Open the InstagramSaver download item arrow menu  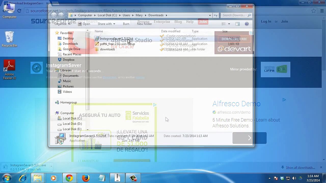[x=51, y=166]
